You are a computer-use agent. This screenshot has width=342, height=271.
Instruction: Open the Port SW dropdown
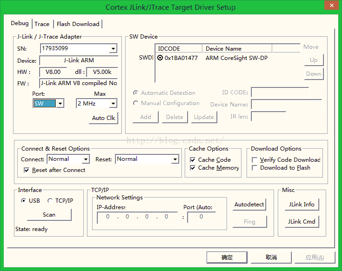pyautogui.click(x=60, y=104)
